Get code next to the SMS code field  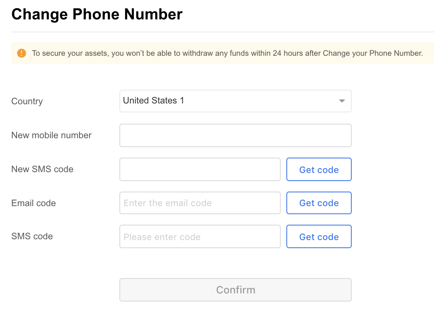pos(319,236)
